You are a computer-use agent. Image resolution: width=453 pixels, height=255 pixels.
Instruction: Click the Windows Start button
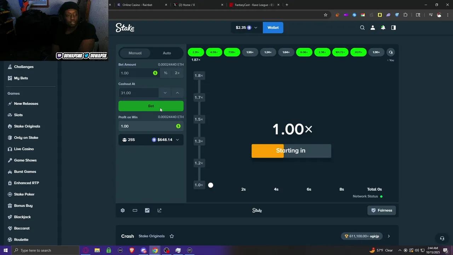tap(5, 250)
